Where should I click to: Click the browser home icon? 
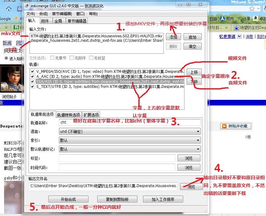tap(9, 9)
